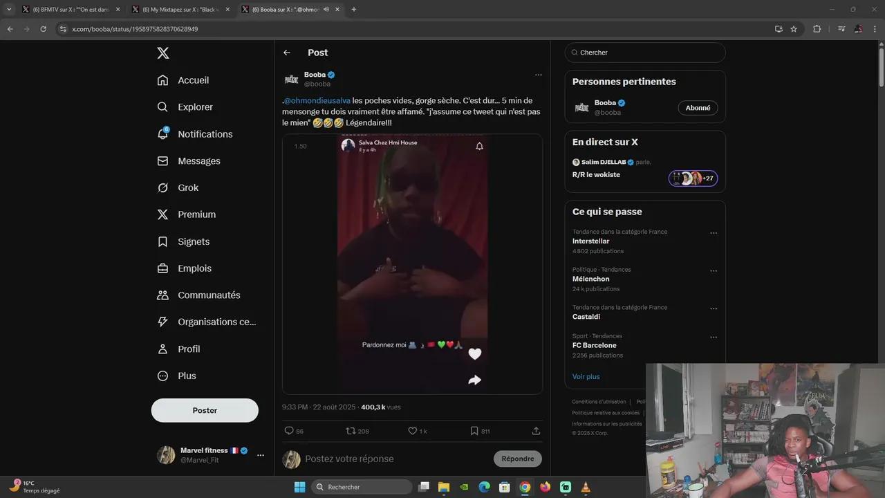The width and height of the screenshot is (885, 498).
Task: Click the Organisations certifiées lightning icon
Action: click(162, 322)
